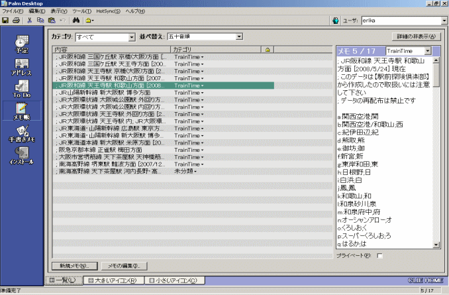
Task: Open the メモ帳 memo pad
Action: coord(22,111)
